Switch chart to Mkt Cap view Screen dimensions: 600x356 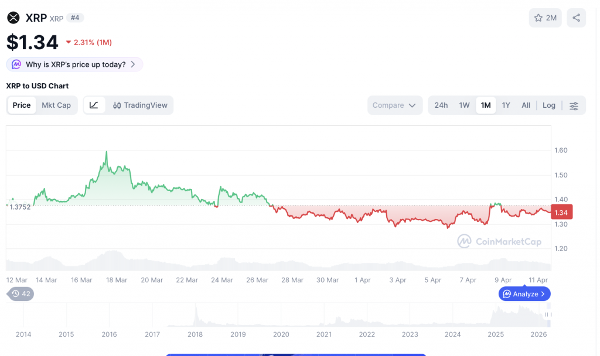point(56,105)
